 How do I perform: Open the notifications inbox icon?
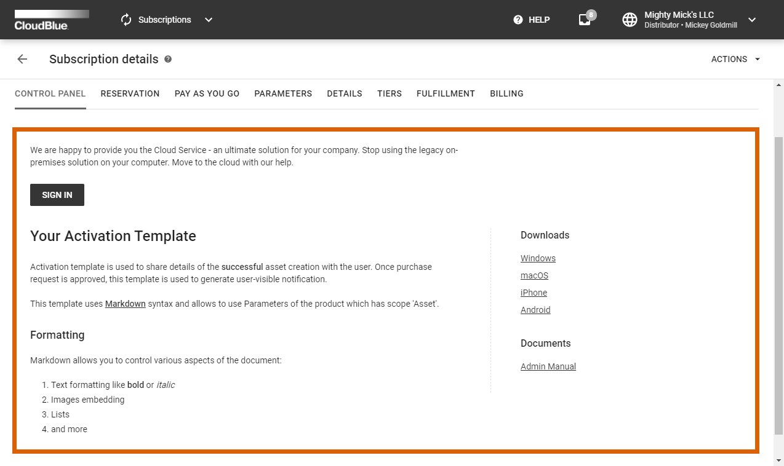click(585, 20)
